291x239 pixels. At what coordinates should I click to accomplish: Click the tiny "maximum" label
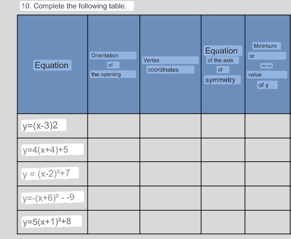point(266,66)
